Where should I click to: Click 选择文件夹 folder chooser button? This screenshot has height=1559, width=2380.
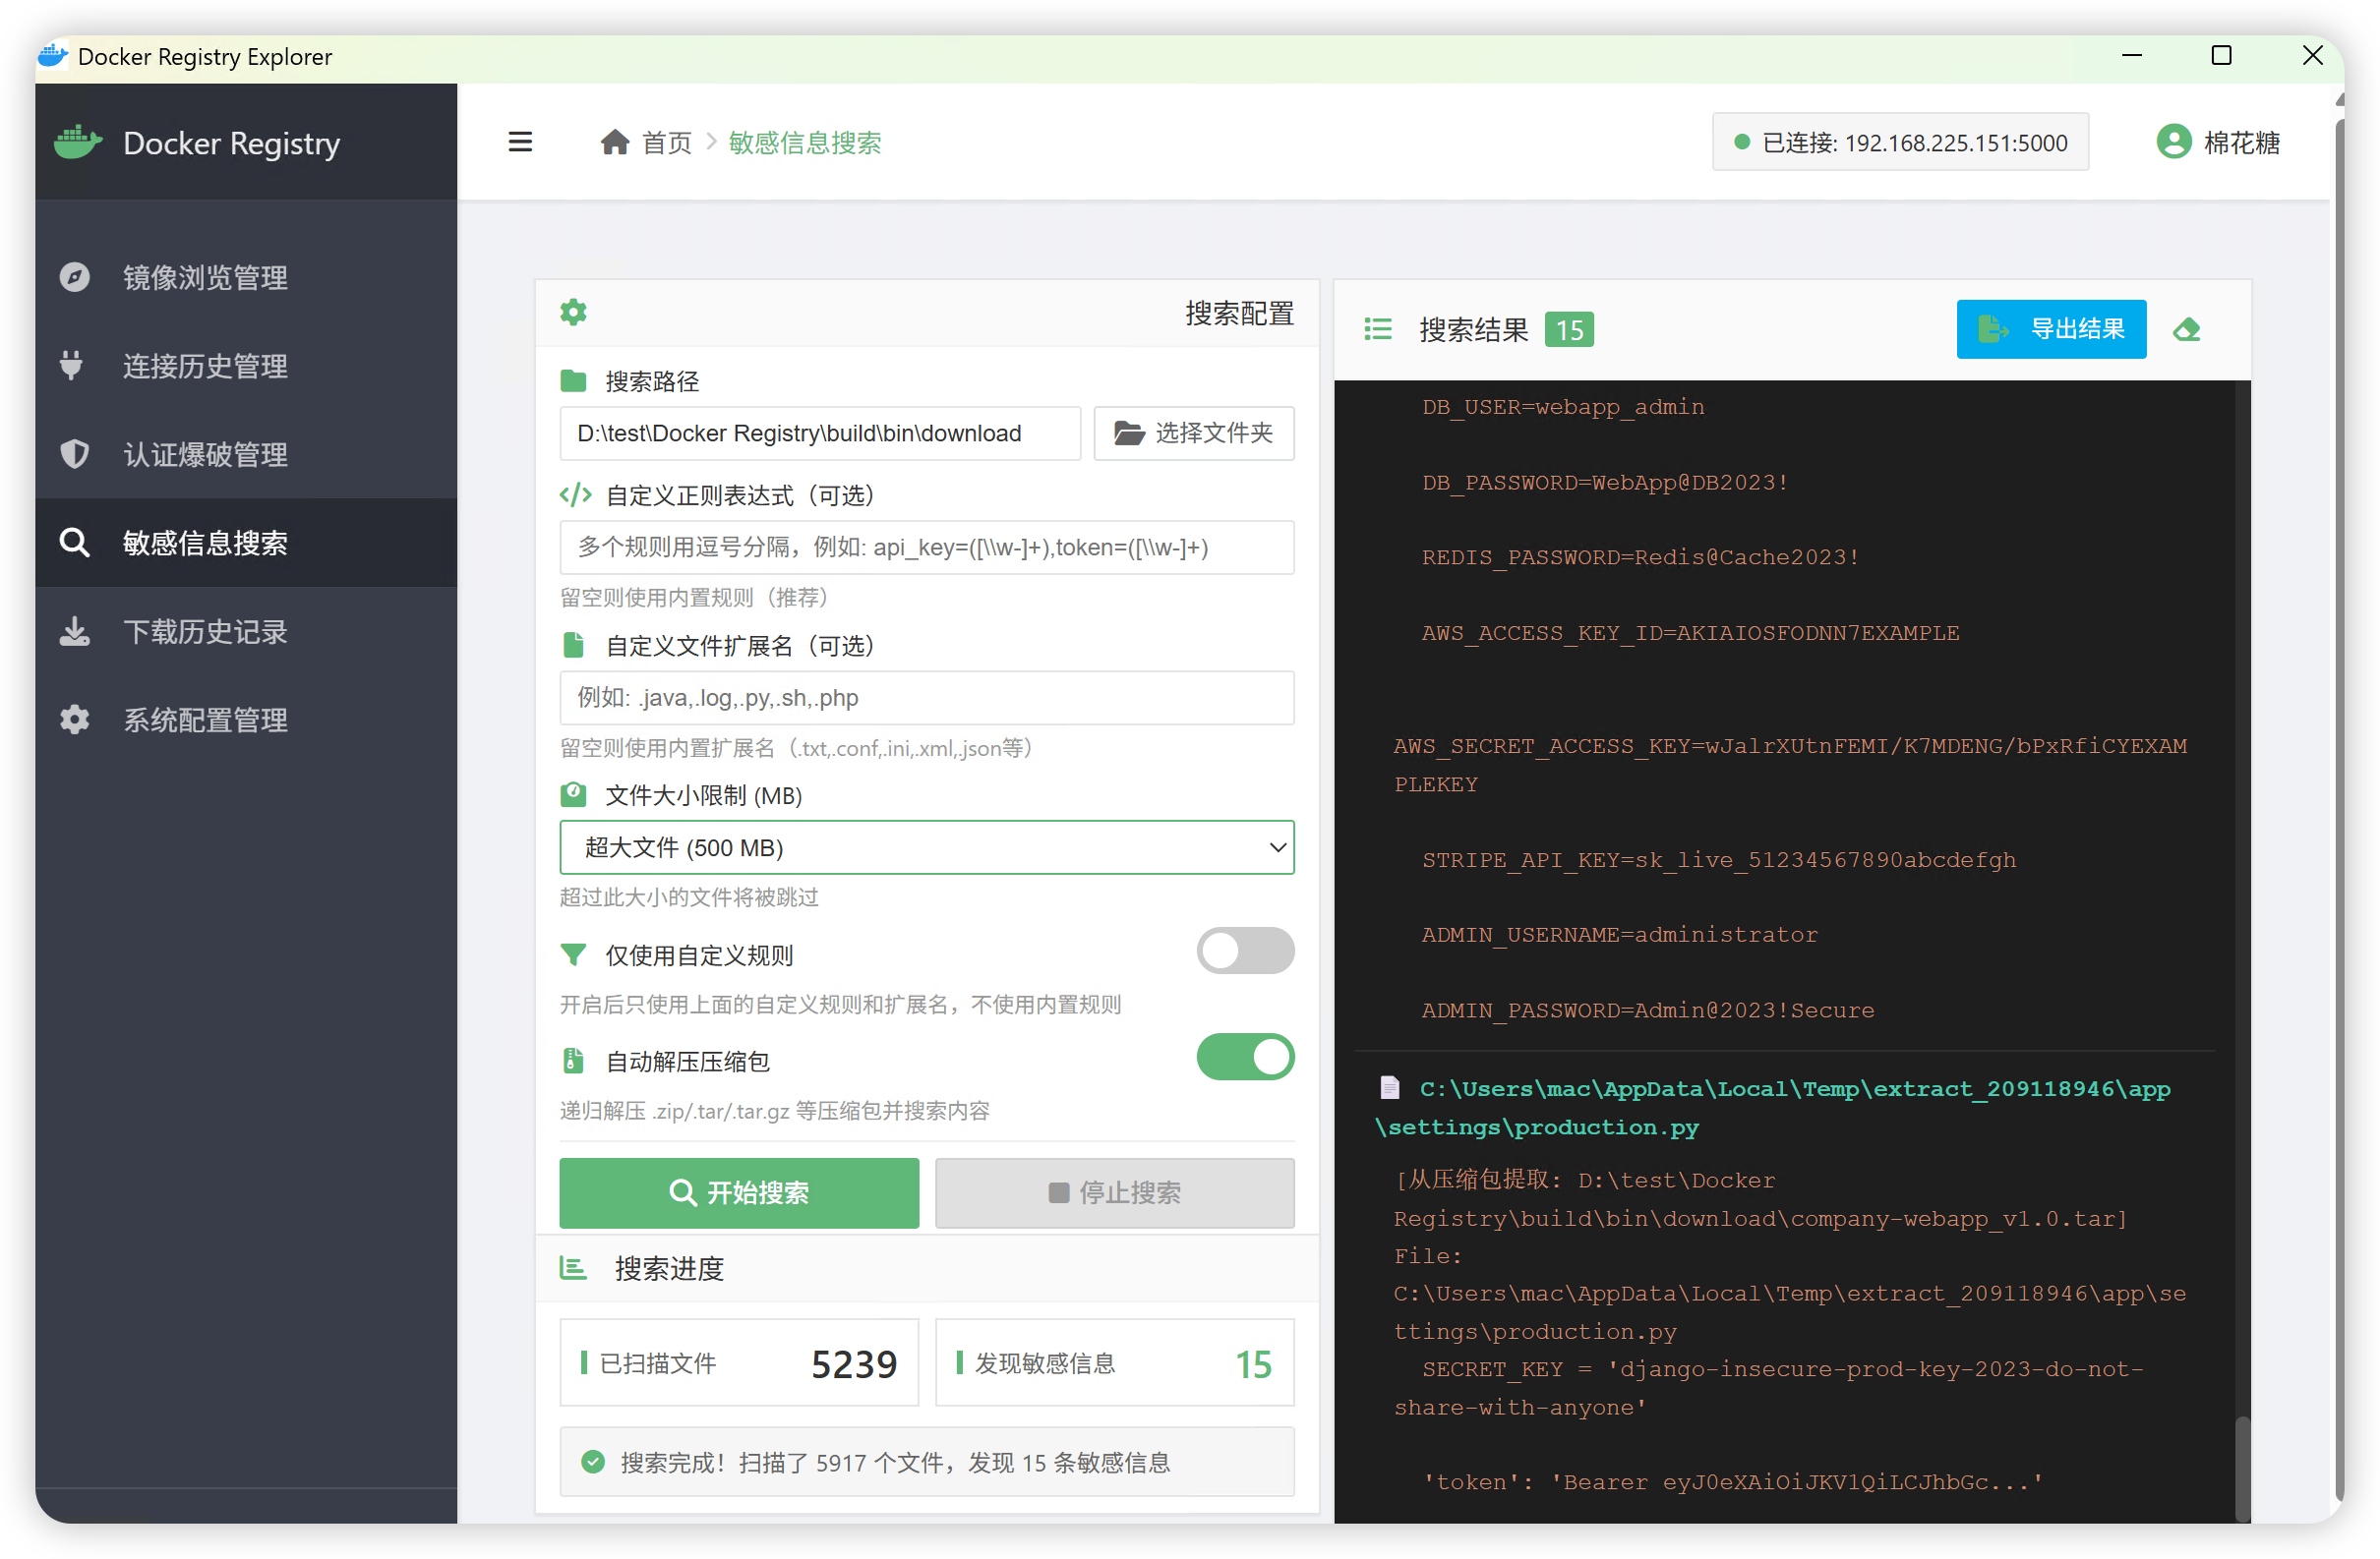pyautogui.click(x=1193, y=433)
